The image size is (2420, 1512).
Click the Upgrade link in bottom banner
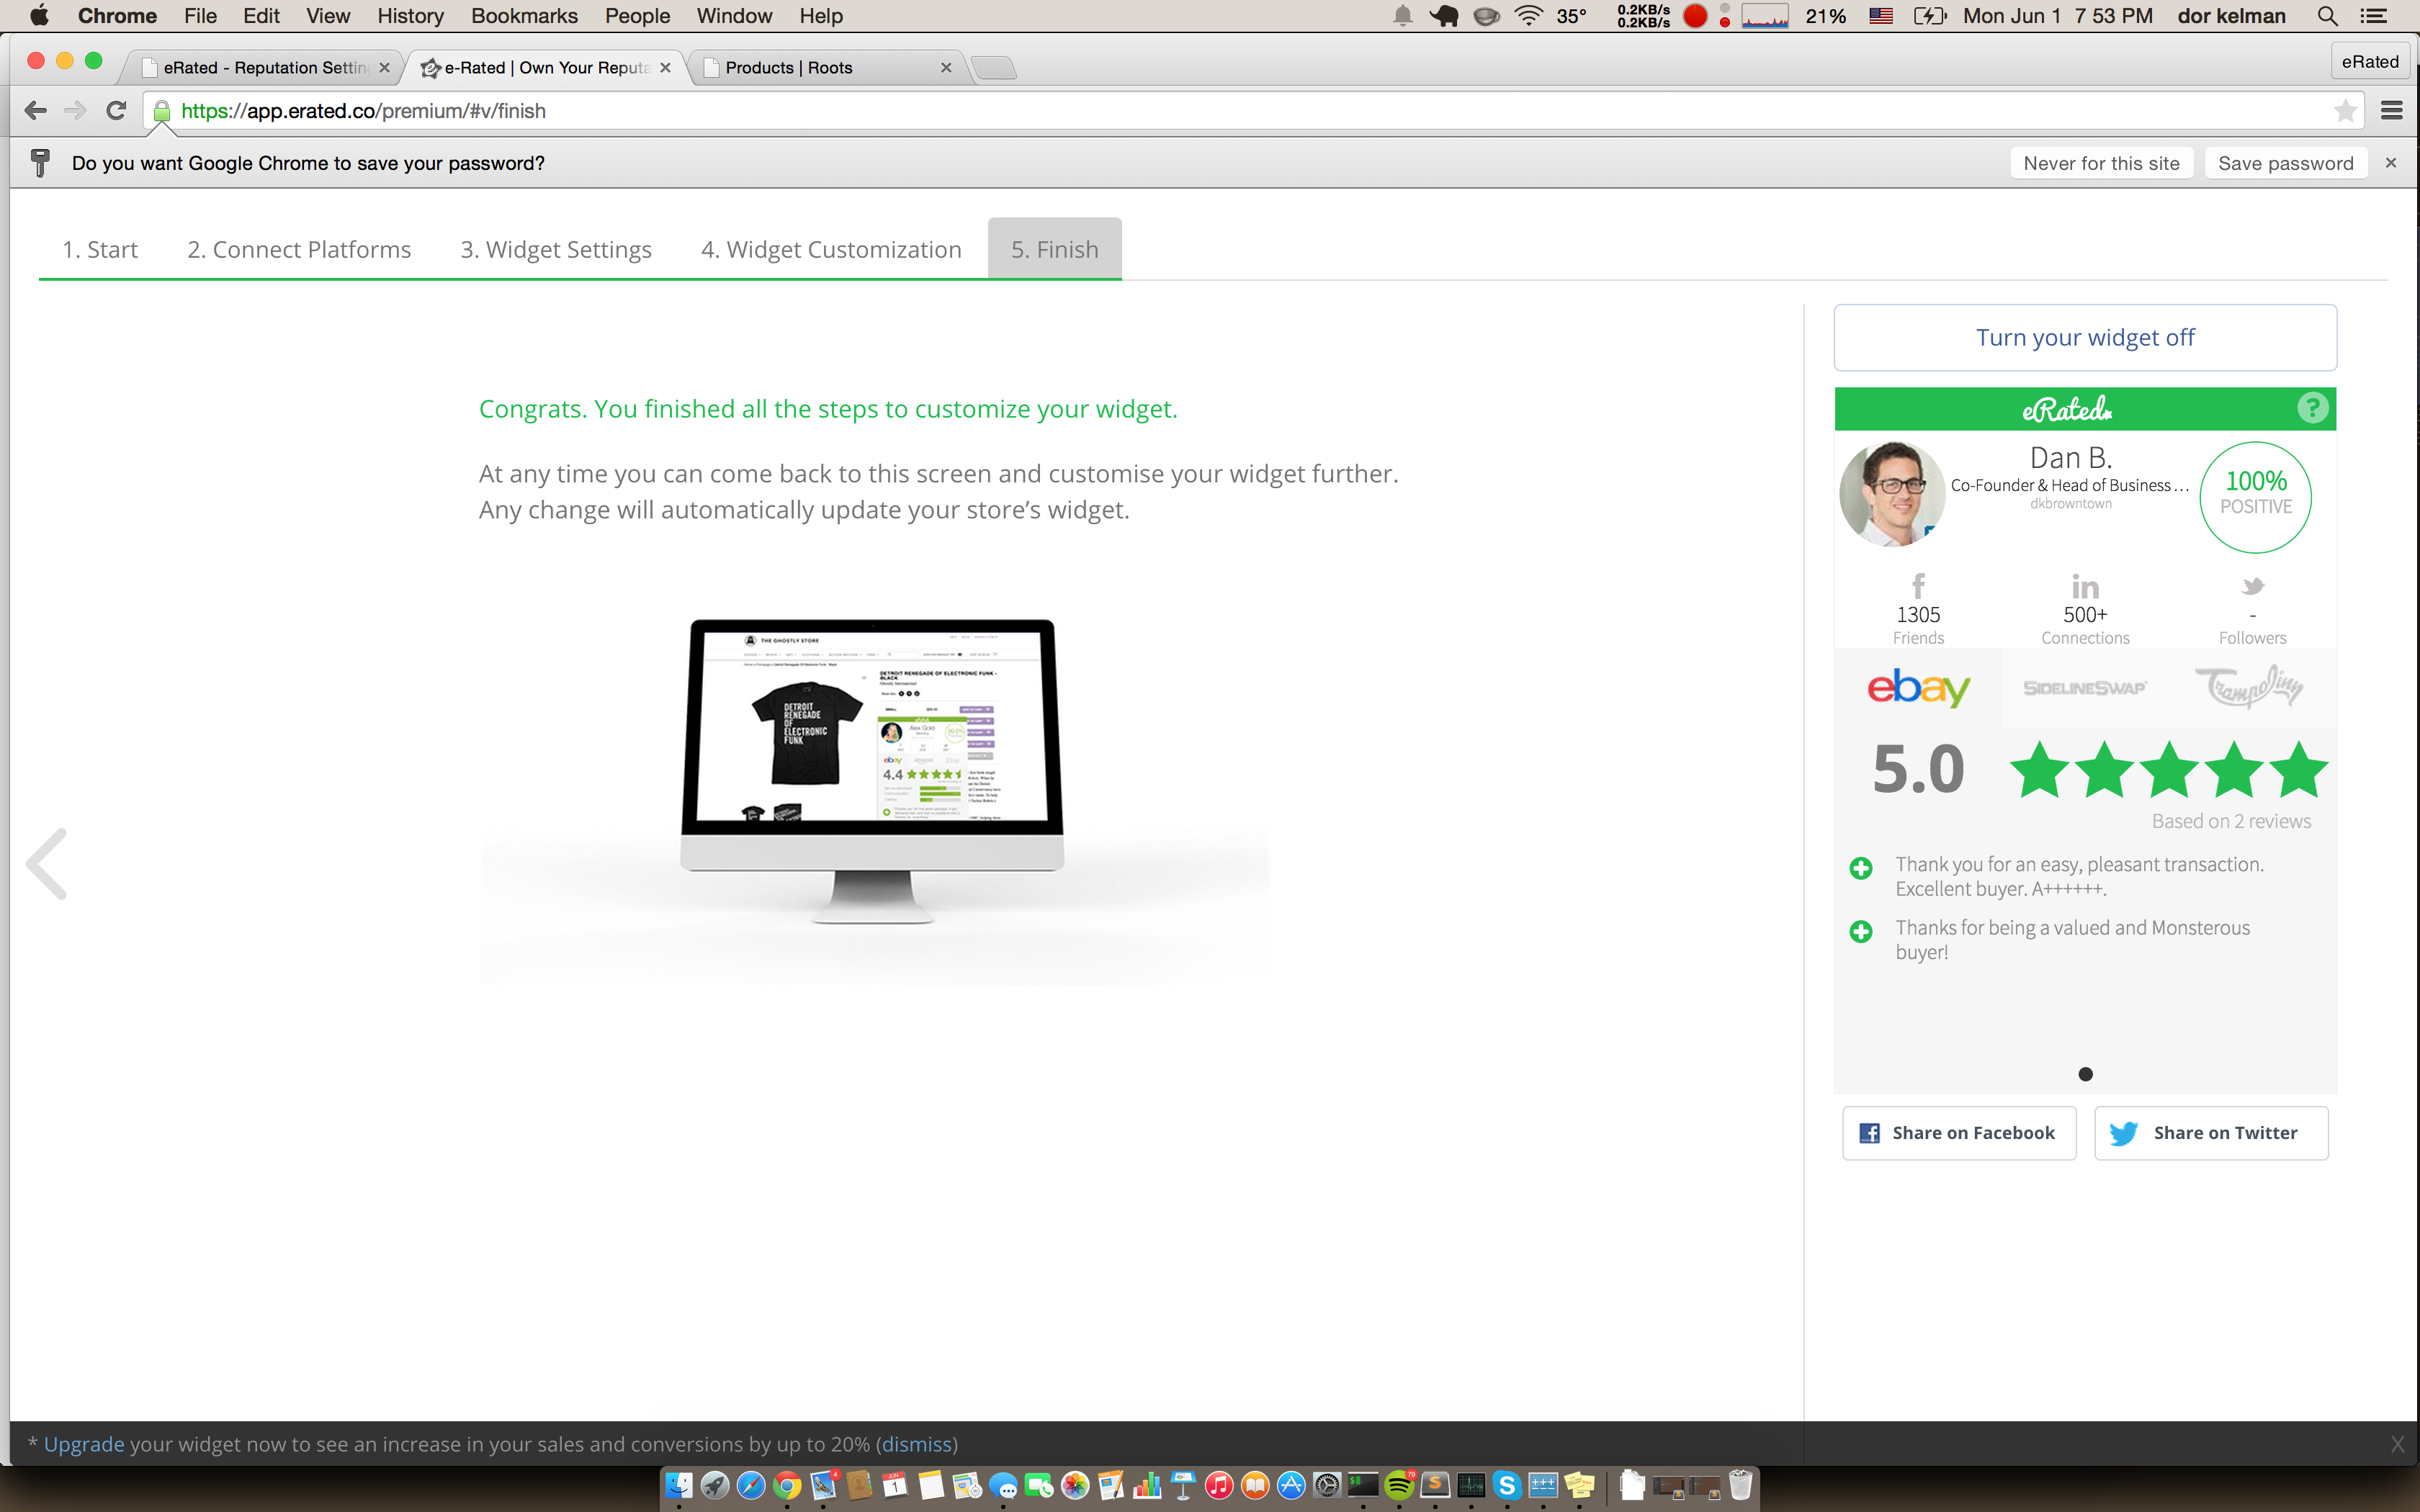coord(84,1444)
